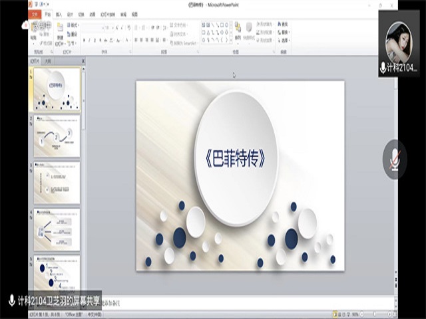
Task: Select slide 3 thumbnail in the panel
Action: pos(57,183)
